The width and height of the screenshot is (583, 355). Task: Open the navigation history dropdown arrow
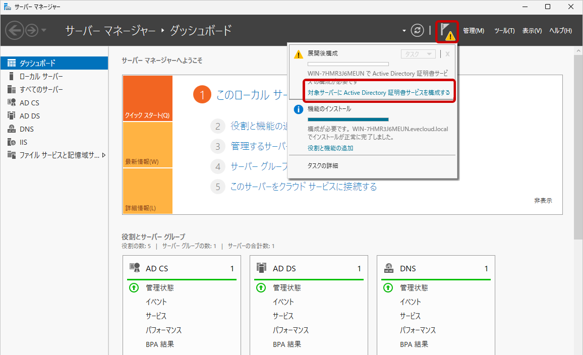click(x=44, y=30)
